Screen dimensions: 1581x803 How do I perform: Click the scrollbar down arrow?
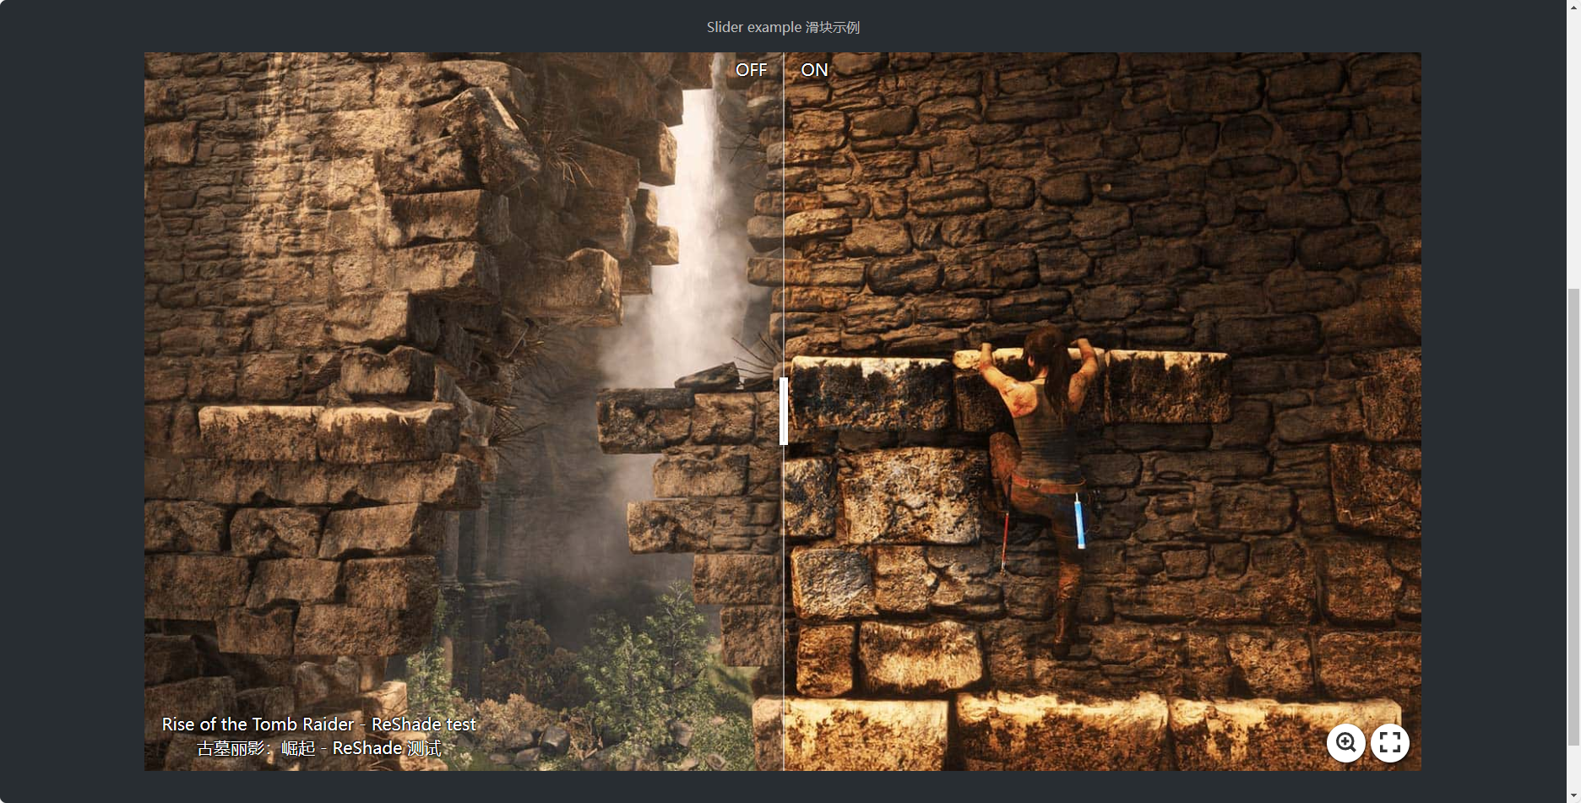pos(1574,795)
